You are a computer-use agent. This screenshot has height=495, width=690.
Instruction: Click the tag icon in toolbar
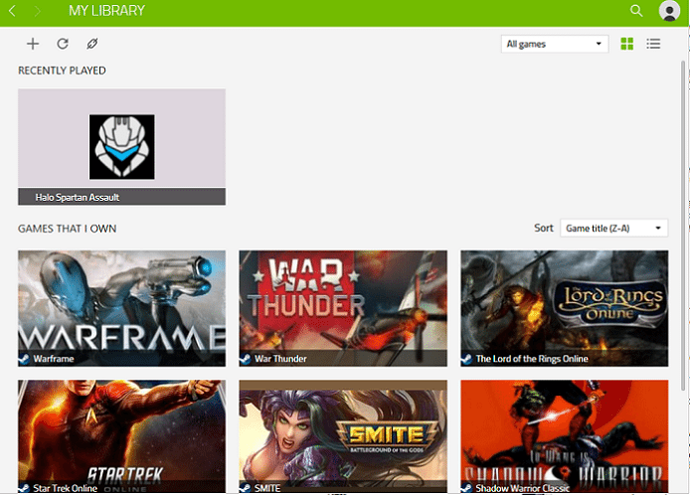click(x=92, y=44)
